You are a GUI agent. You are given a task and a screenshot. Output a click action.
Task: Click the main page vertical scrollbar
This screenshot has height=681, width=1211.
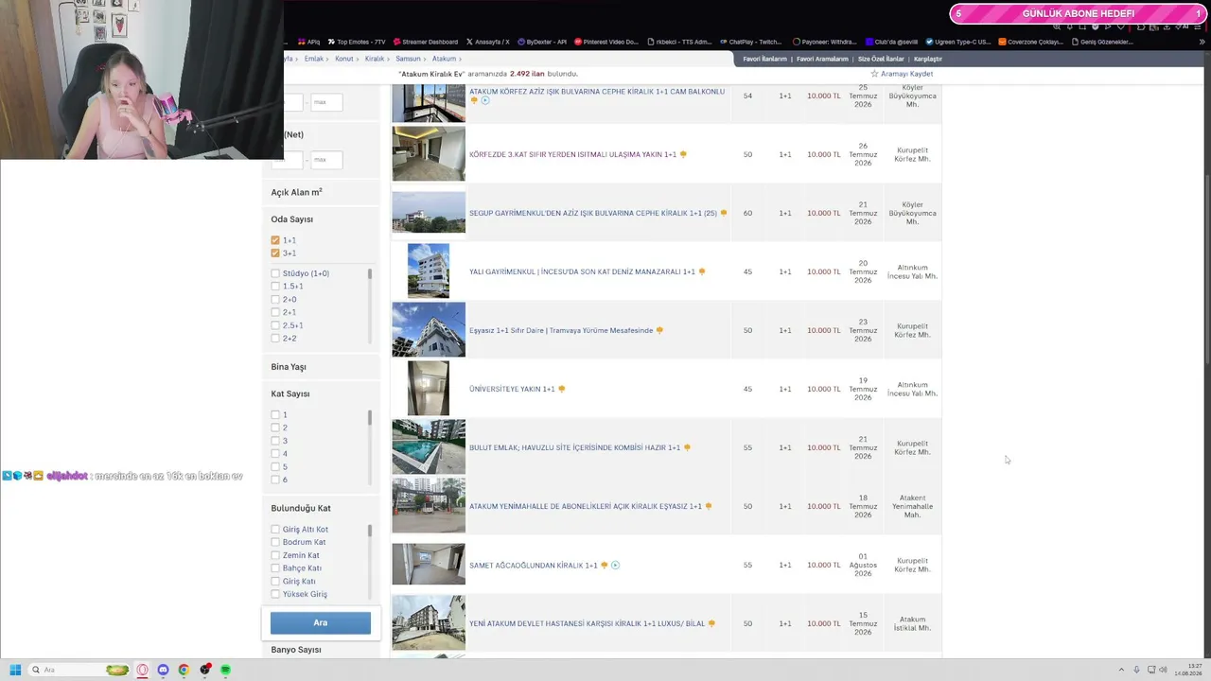click(x=1207, y=270)
